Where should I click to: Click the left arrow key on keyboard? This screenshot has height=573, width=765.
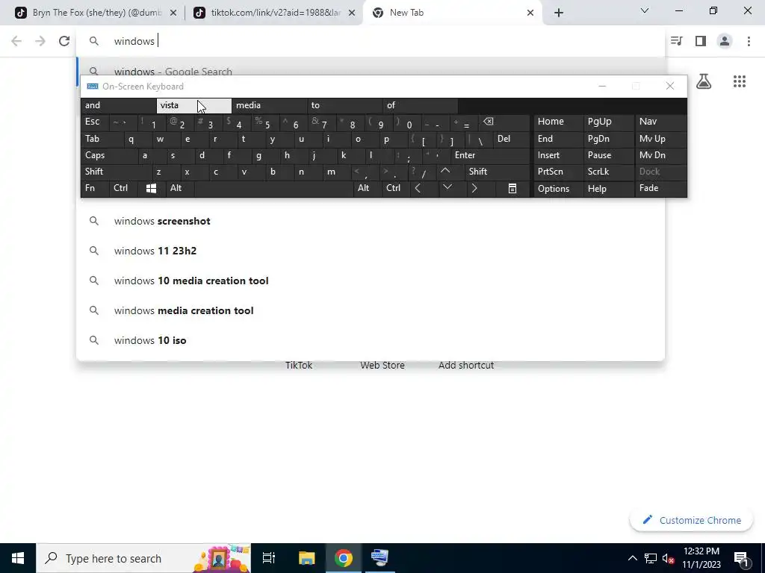pos(418,188)
